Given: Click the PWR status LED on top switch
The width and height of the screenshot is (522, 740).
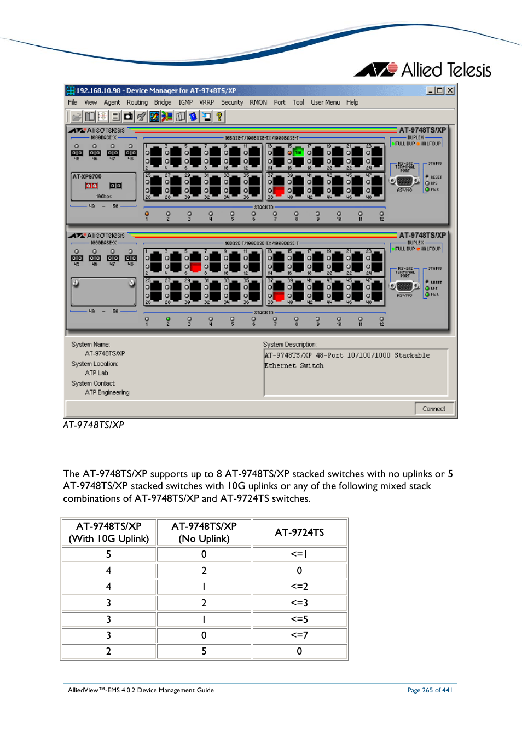Looking at the screenshot, I should click(427, 190).
